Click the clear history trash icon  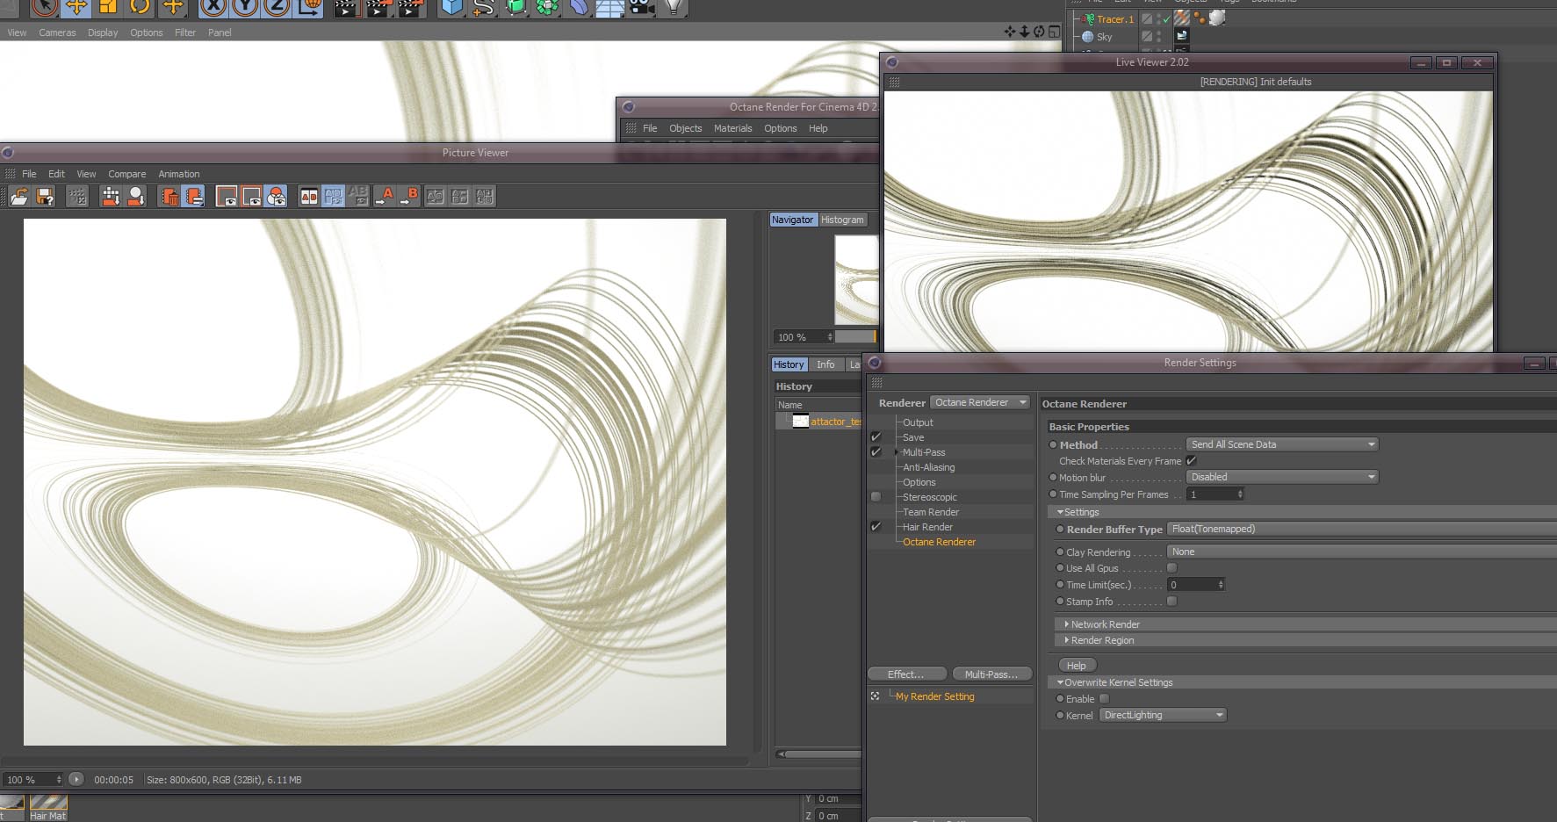169,197
